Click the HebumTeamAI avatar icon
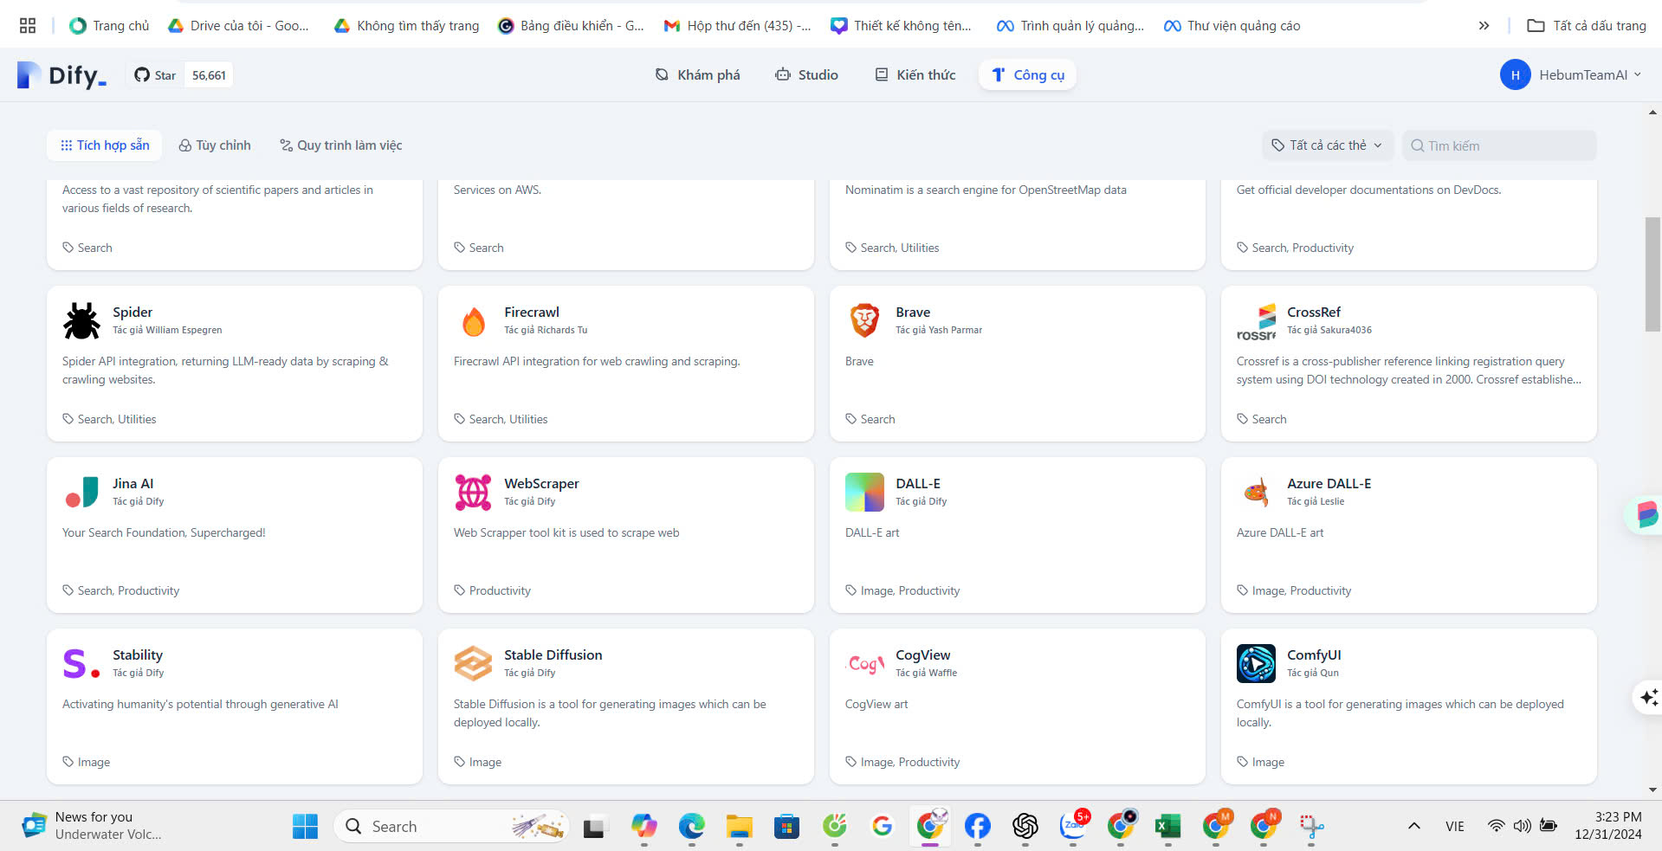 1515,74
